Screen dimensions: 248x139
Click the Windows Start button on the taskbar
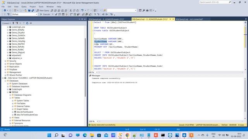[x=49, y=135]
